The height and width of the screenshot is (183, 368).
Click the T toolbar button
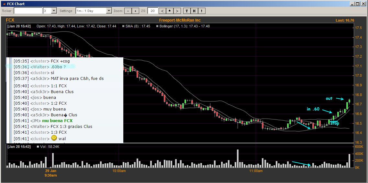(x=186, y=11)
